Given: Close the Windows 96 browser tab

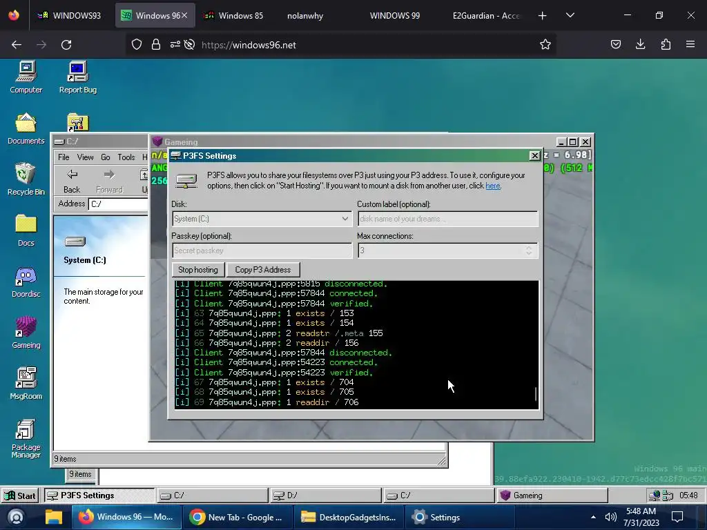Looking at the screenshot, I should (184, 16).
